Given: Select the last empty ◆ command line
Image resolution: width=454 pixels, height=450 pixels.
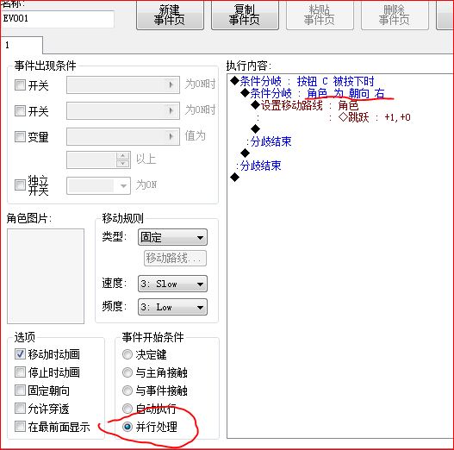Looking at the screenshot, I should pos(235,177).
